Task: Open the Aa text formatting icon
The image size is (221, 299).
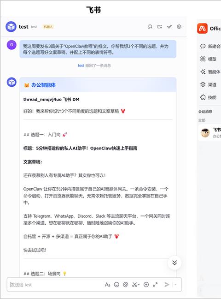Action: (x=108, y=285)
